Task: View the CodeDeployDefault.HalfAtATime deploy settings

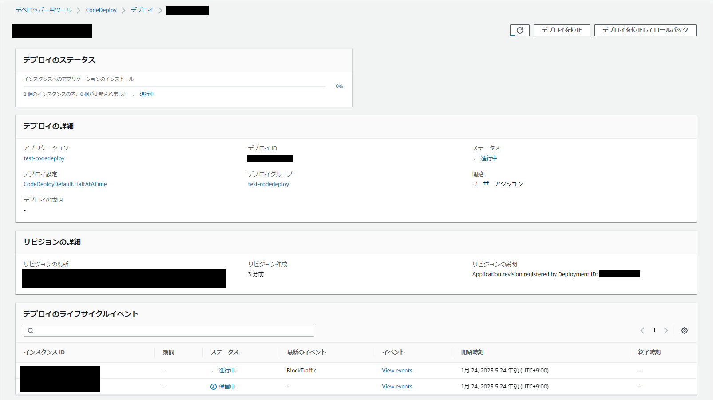Action: point(65,184)
